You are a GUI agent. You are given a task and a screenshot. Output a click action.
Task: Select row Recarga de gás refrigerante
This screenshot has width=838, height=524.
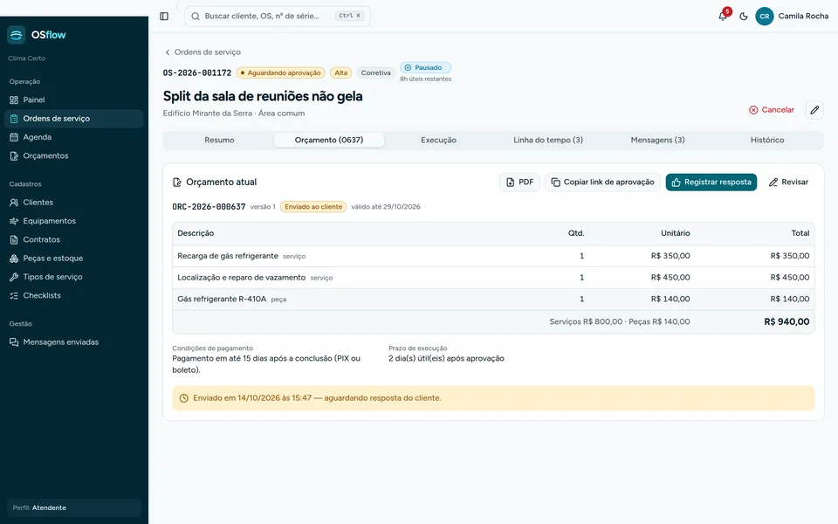(492, 256)
